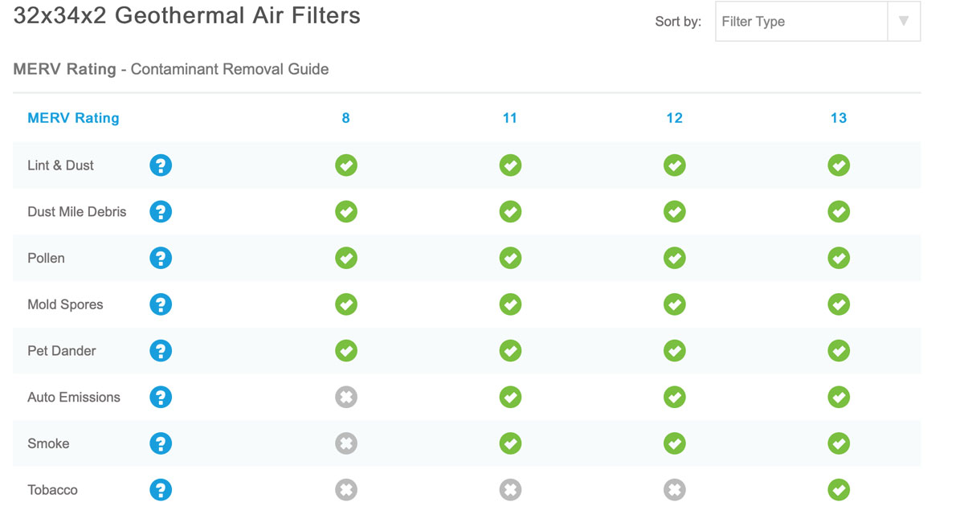The width and height of the screenshot is (964, 506).
Task: Click the help icon next to Lint & Dust
Action: (161, 165)
